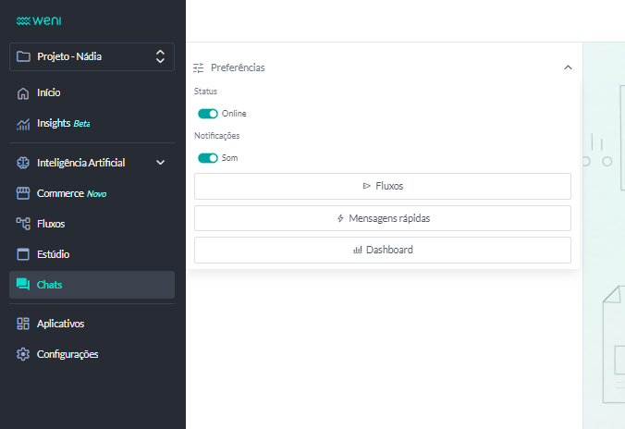
Task: Collapse the Preferências panel chevron
Action: 568,67
